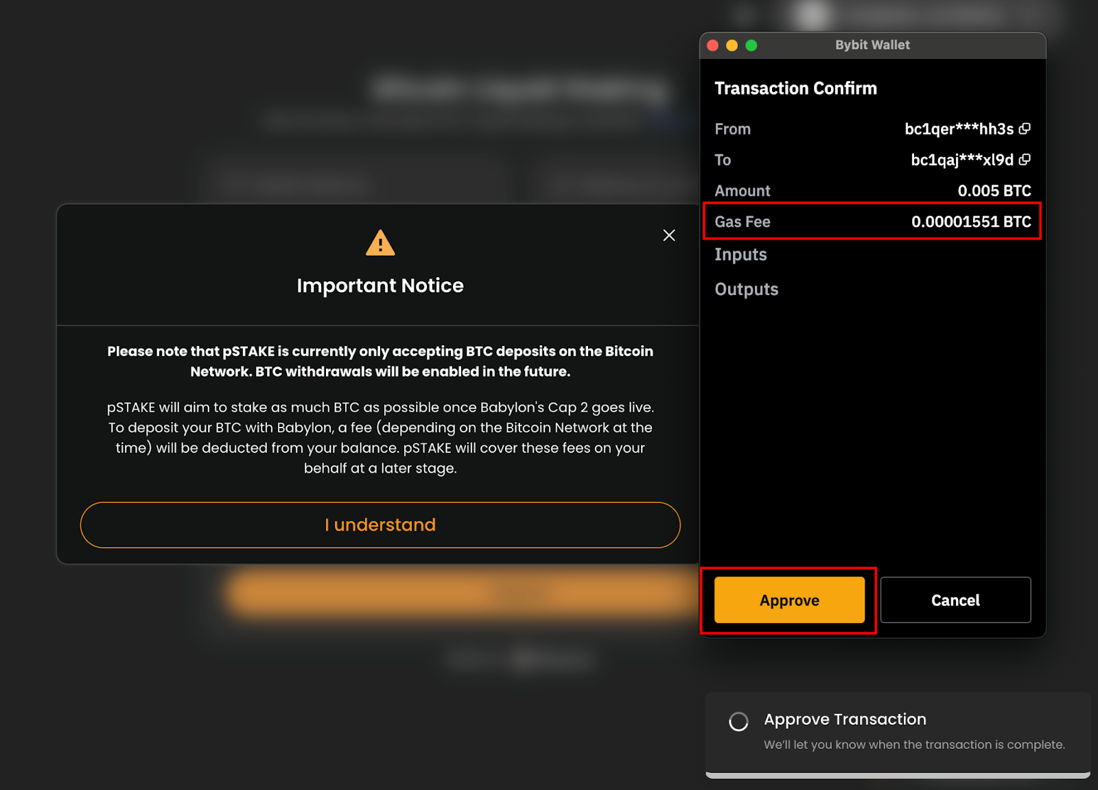This screenshot has height=790, width=1098.
Task: Select the Gas Fee row
Action: tap(872, 222)
